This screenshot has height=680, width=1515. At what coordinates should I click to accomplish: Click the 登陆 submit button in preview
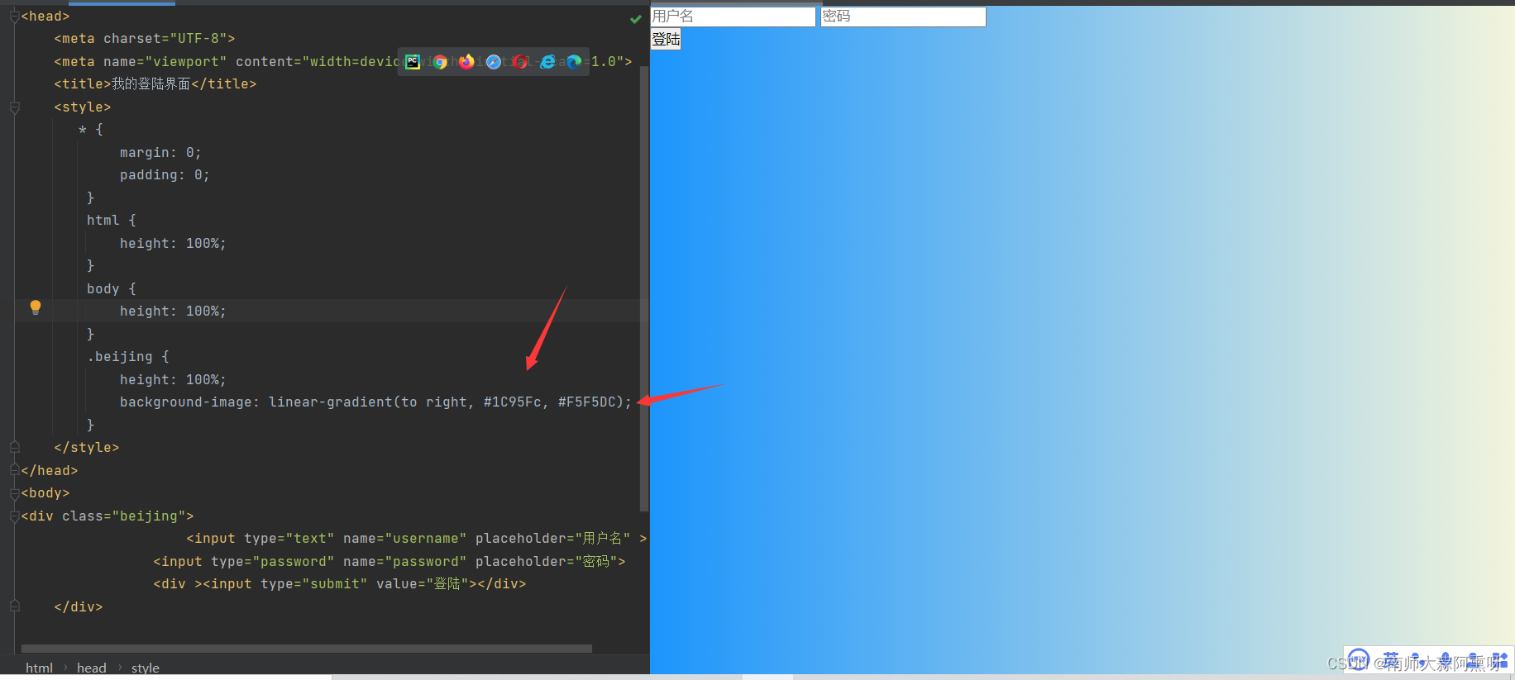point(666,39)
